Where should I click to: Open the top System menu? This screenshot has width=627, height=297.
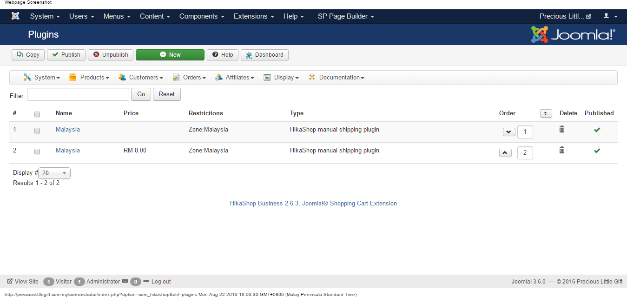(45, 16)
